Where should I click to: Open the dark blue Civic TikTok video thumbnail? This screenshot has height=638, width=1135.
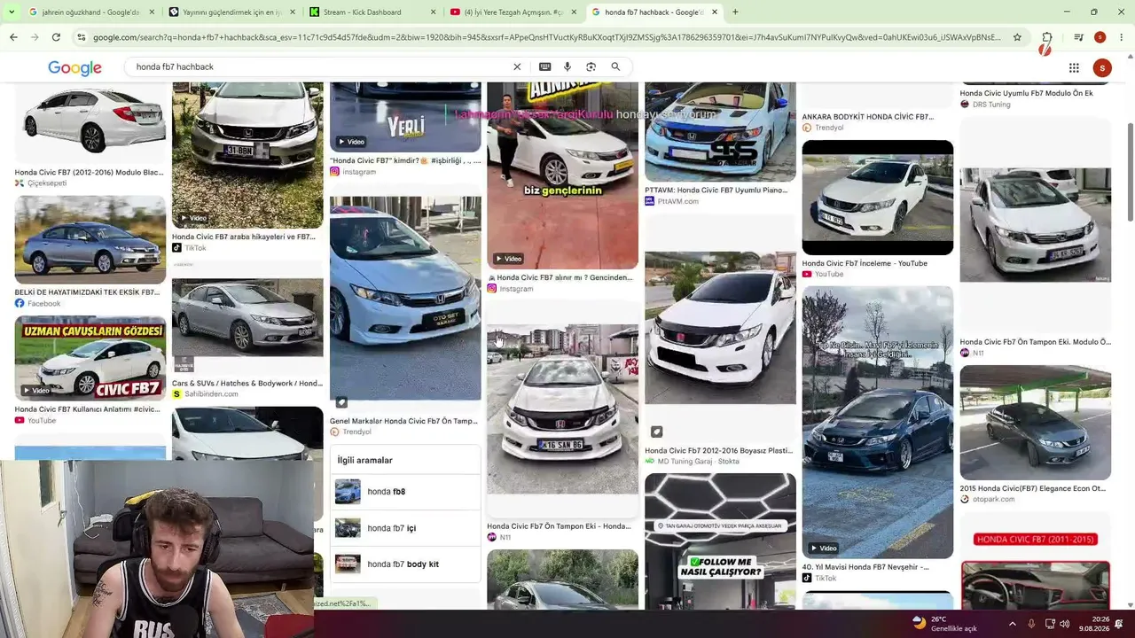pyautogui.click(x=878, y=423)
